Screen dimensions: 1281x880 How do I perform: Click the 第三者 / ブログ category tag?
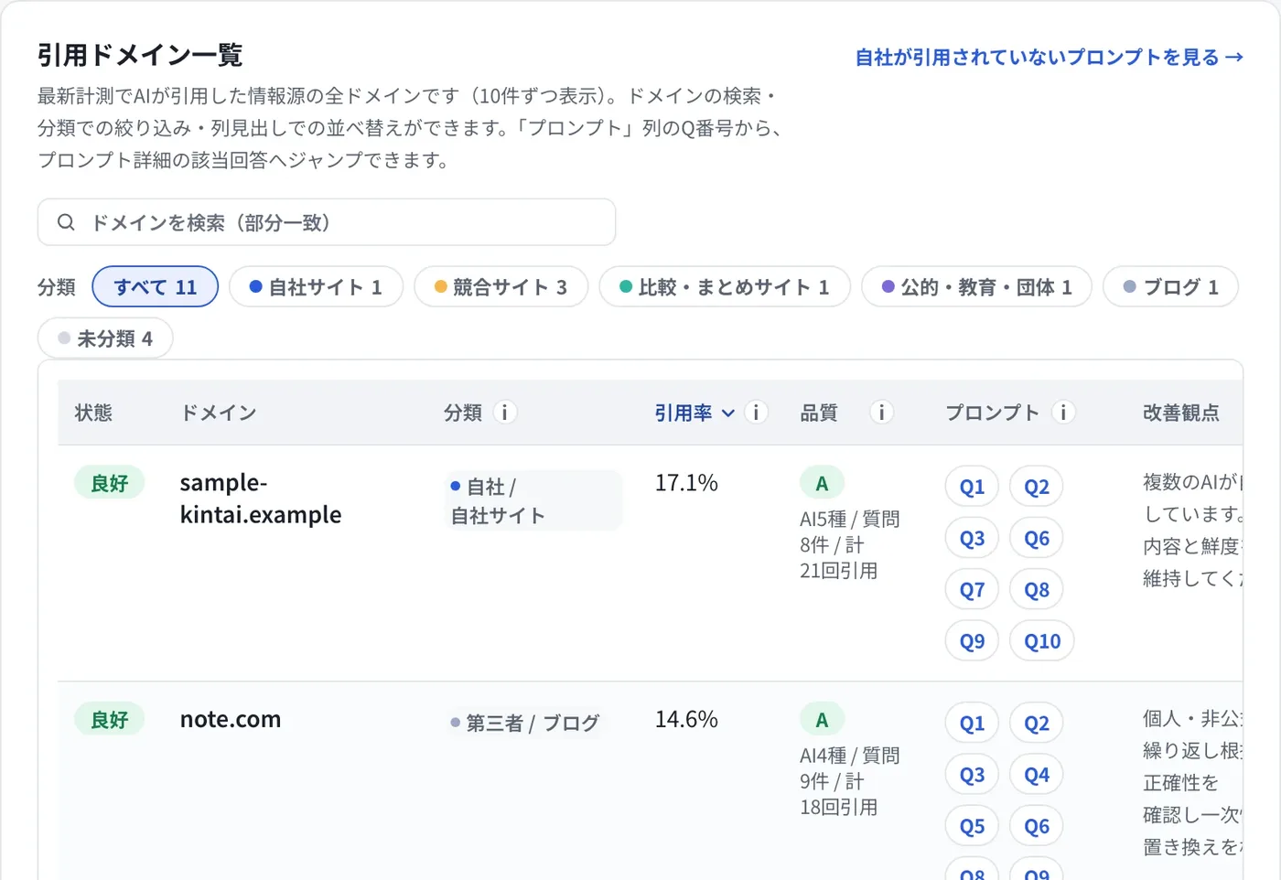525,723
